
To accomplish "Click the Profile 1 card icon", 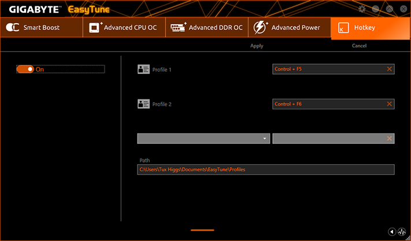I will click(x=143, y=69).
